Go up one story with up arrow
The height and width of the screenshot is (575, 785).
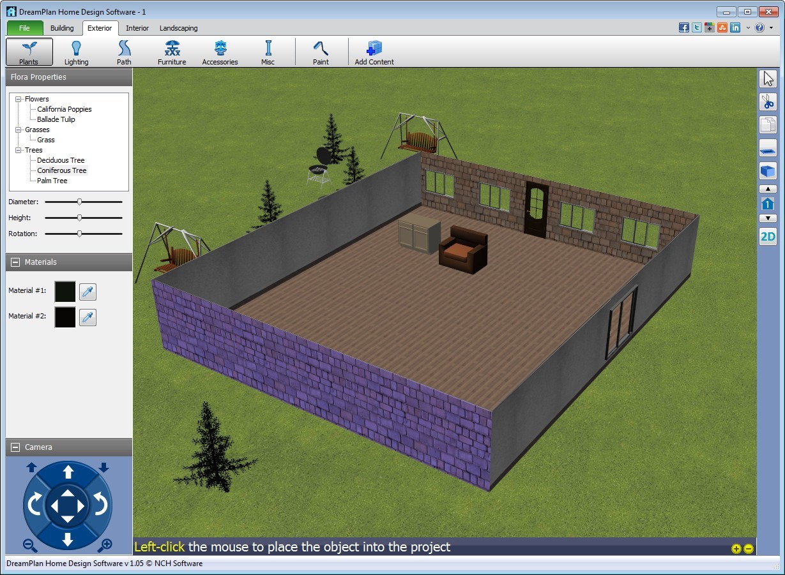coord(768,189)
